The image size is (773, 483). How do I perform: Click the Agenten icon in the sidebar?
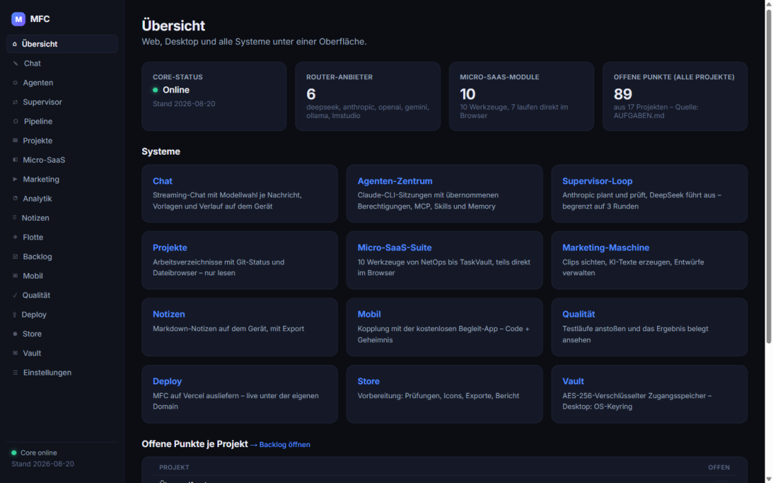point(15,83)
